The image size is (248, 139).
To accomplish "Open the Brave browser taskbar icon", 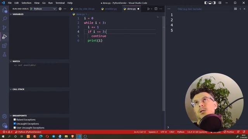I will [72, 136].
